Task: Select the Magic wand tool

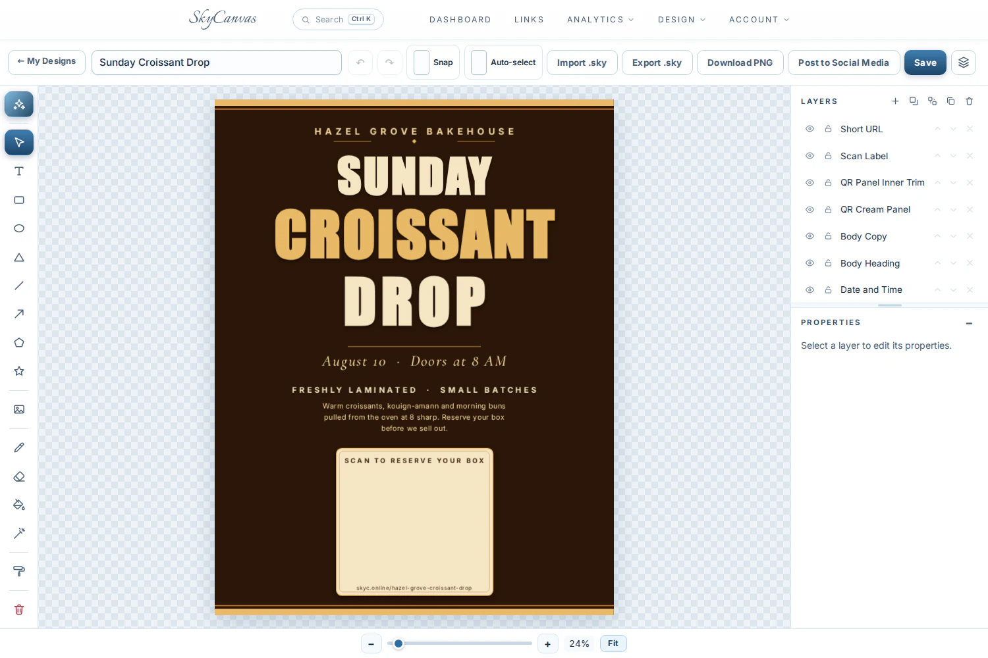Action: pos(19,533)
